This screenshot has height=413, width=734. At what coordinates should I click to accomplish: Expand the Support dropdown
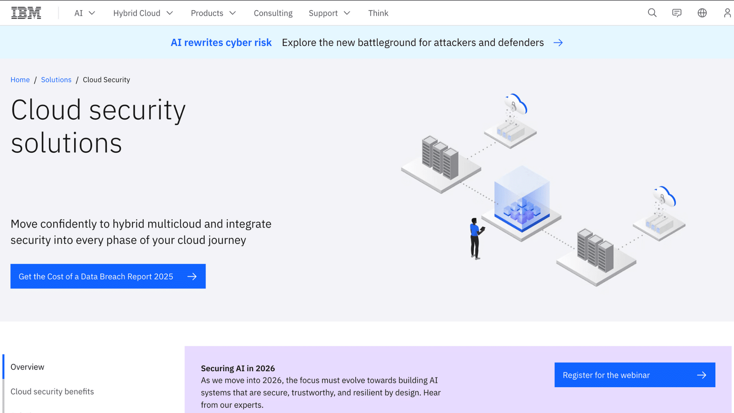(x=329, y=13)
